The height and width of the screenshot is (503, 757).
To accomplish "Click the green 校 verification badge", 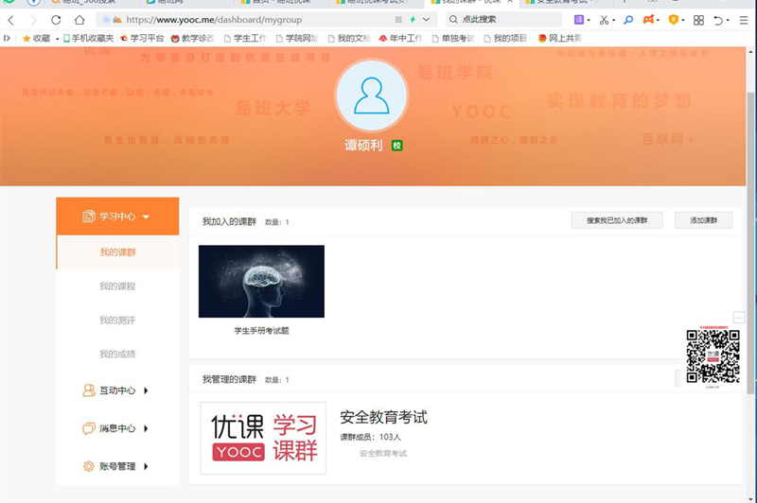I will coord(397,146).
